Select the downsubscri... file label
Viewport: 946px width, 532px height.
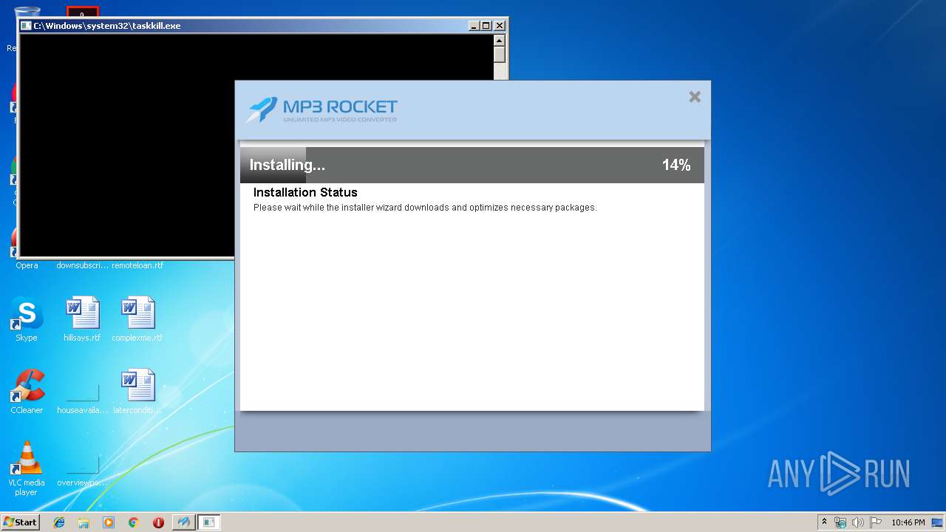point(82,265)
